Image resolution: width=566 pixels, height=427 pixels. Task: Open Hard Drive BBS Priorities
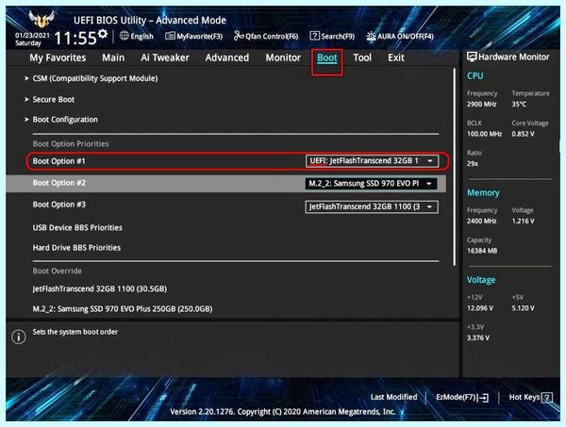[76, 248]
